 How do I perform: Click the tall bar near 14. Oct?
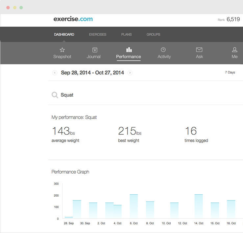199,206
